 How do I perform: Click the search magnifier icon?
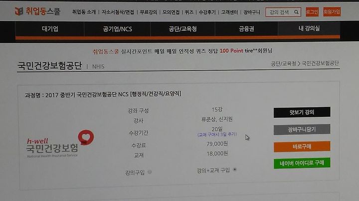click(296, 12)
